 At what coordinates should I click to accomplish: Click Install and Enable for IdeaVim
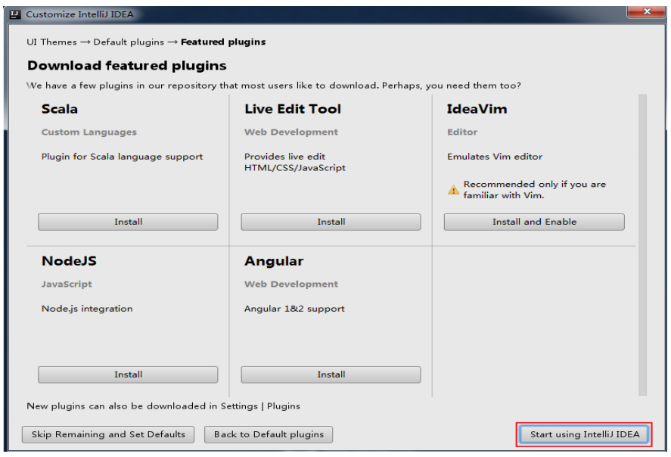tap(534, 222)
